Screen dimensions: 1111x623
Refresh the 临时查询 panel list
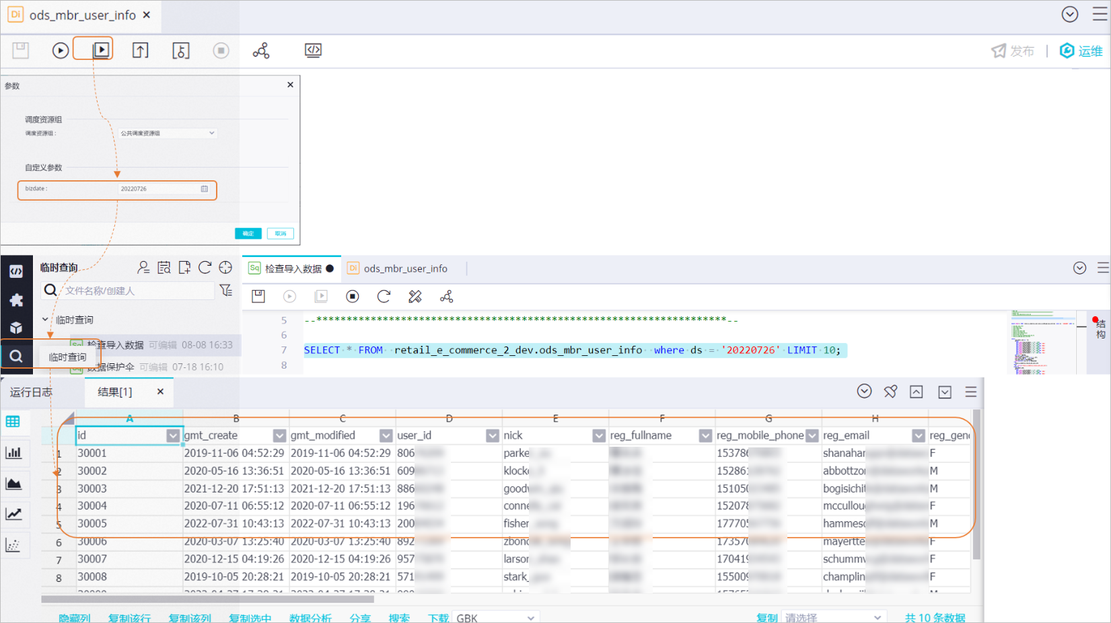[205, 268]
